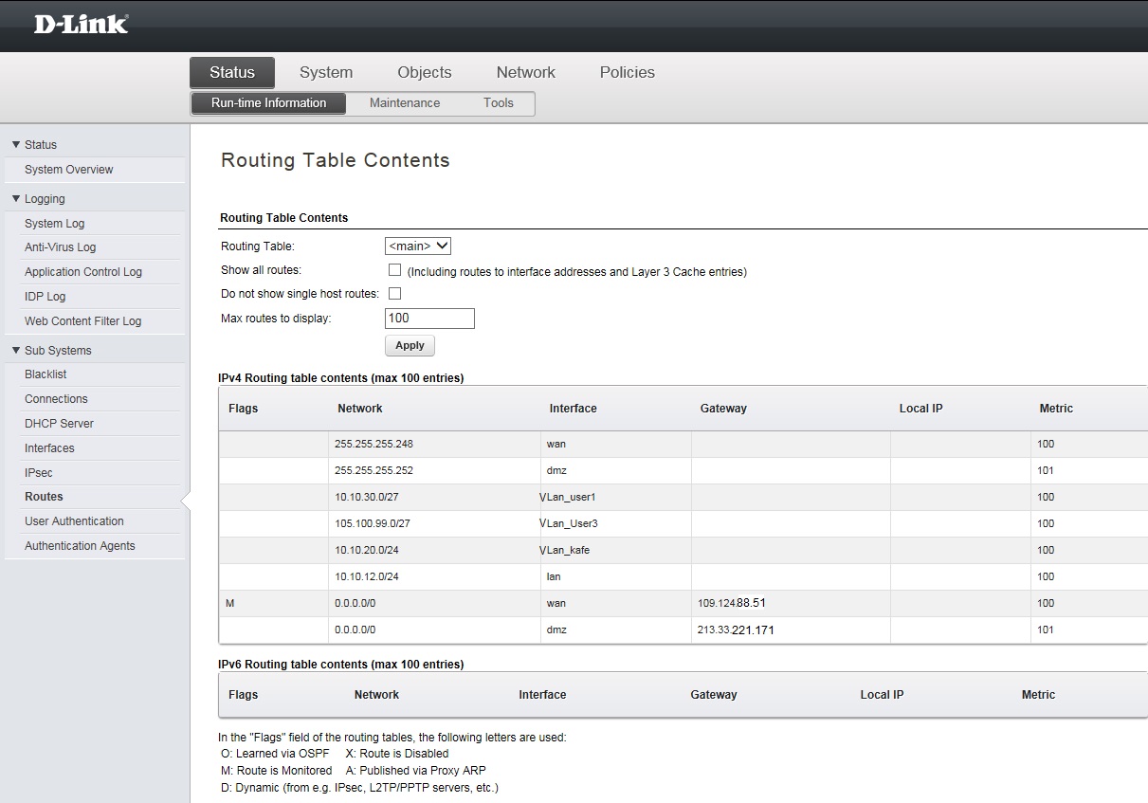The width and height of the screenshot is (1148, 803).
Task: Open the Objects tab
Action: 425,73
